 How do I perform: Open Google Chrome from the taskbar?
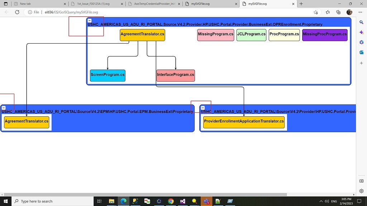pyautogui.click(x=171, y=201)
